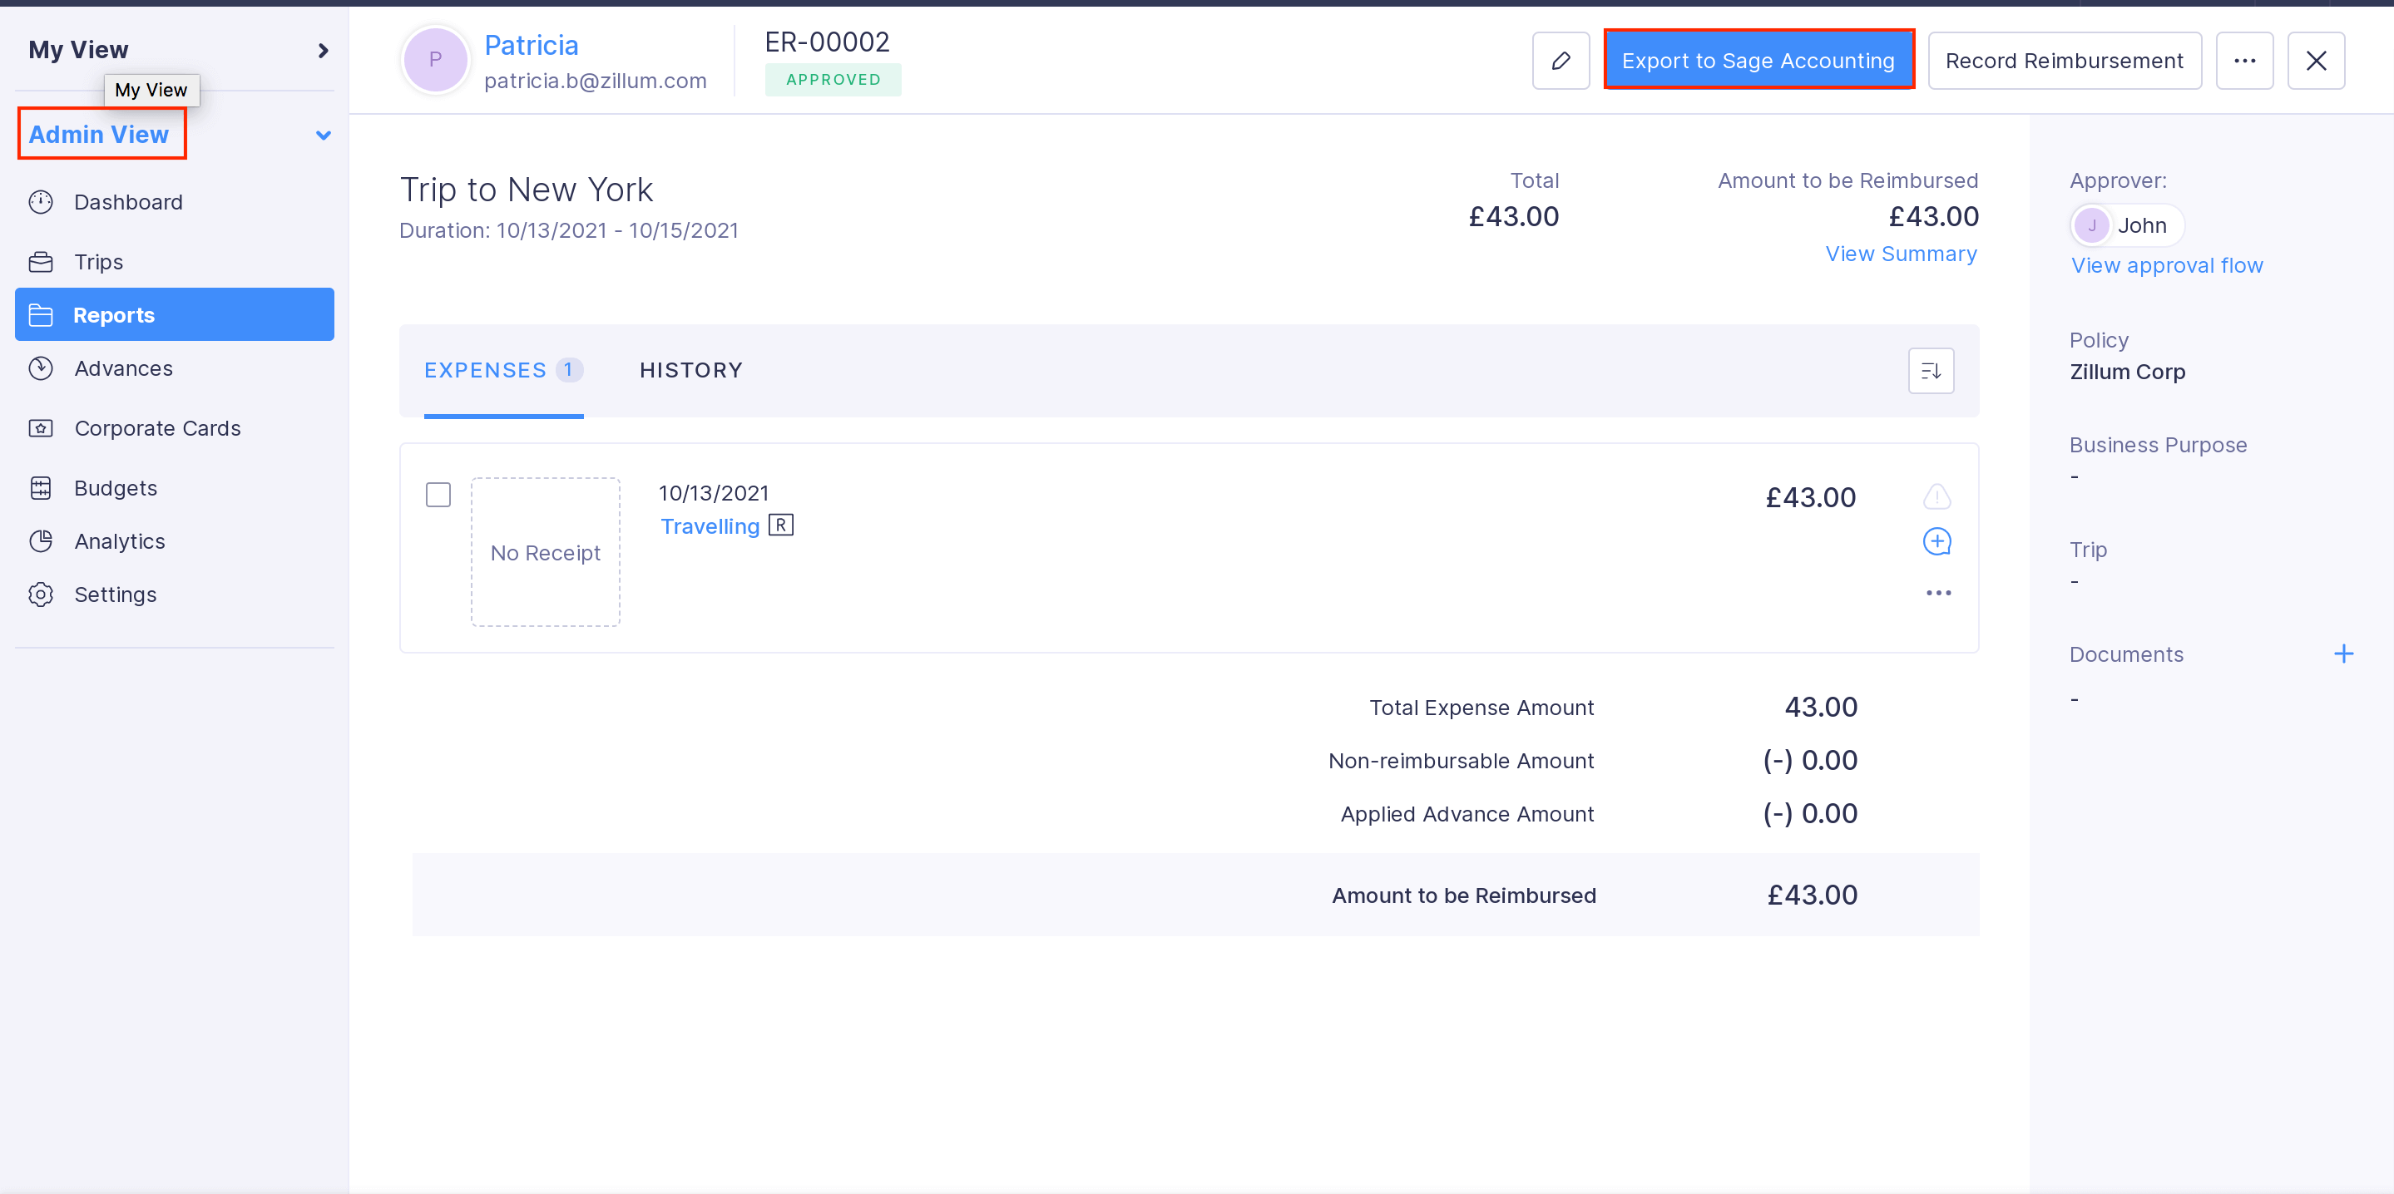Open Budgets from the sidebar

(x=116, y=487)
